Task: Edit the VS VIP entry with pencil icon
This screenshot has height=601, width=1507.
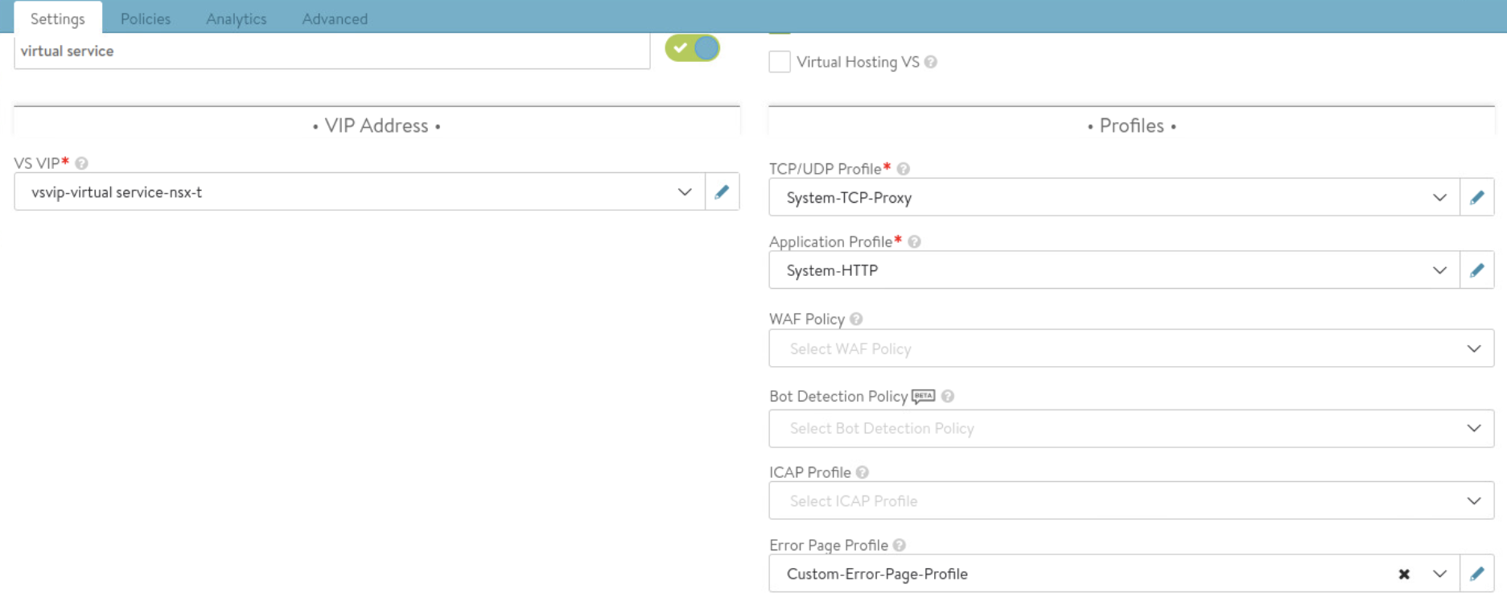Action: [722, 191]
